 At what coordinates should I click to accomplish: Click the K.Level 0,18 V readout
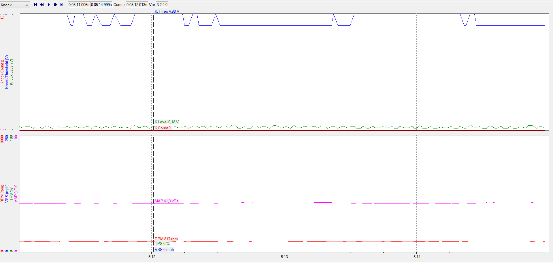pos(167,122)
